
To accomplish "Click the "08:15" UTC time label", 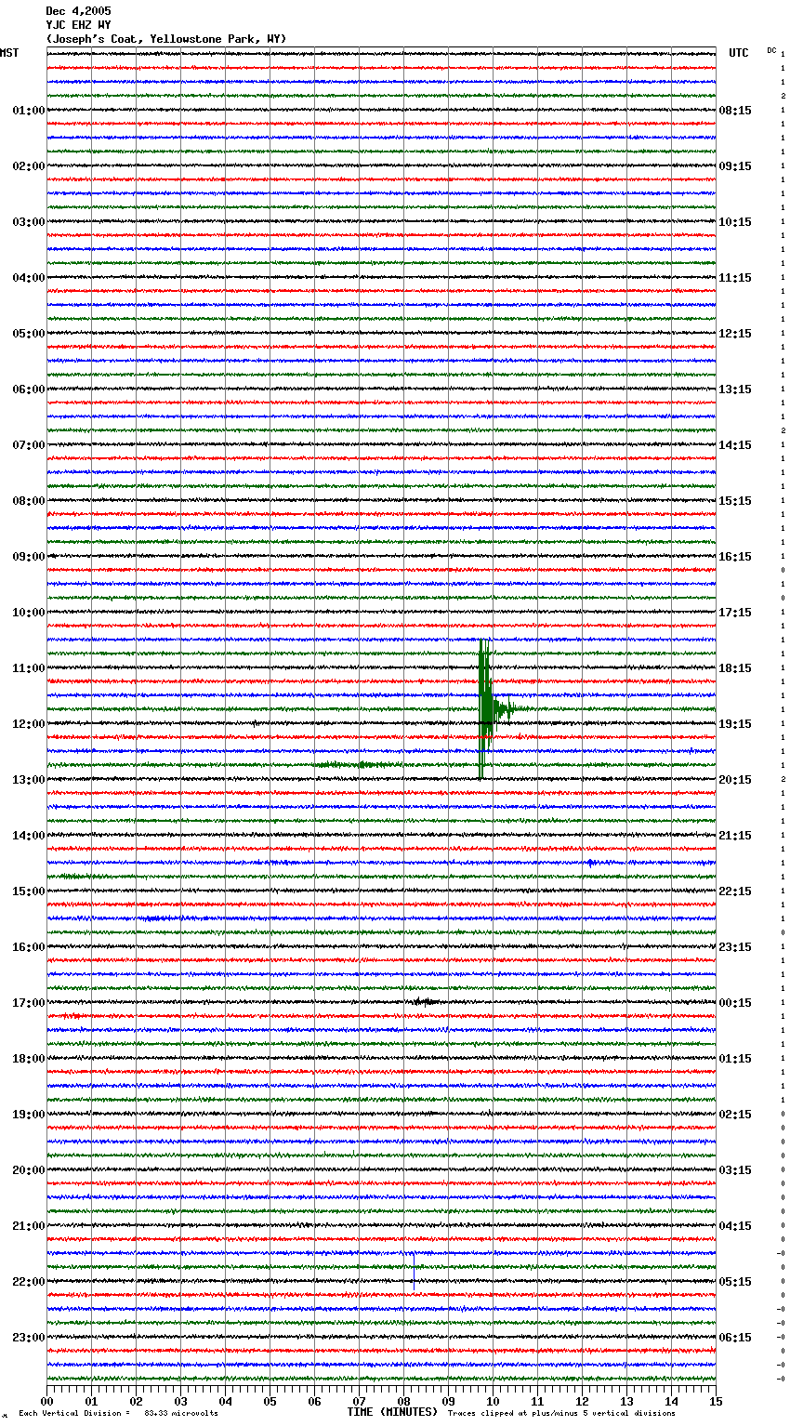I will coord(735,111).
